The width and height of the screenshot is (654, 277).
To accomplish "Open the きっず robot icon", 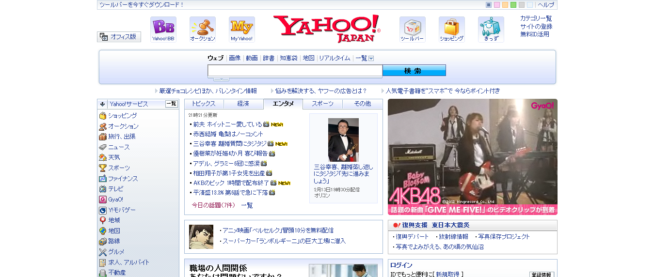I will (491, 30).
